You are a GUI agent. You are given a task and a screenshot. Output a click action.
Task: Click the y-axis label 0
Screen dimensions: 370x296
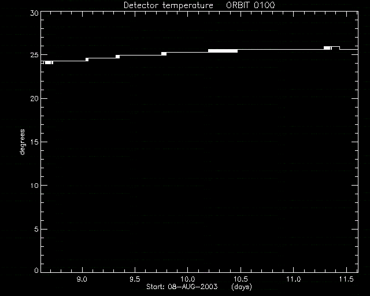tap(36, 270)
